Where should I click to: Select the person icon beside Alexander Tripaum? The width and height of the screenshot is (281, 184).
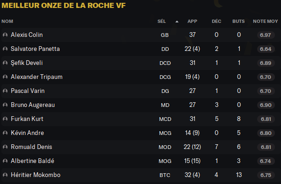coord(5,77)
